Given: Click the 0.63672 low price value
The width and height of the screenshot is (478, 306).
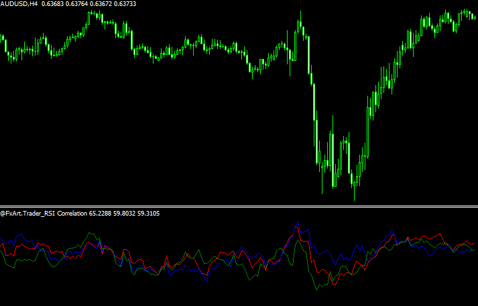Looking at the screenshot, I should [101, 4].
